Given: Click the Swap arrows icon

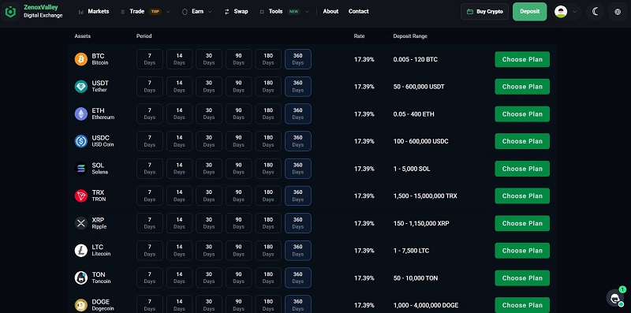Looking at the screenshot, I should tap(227, 12).
